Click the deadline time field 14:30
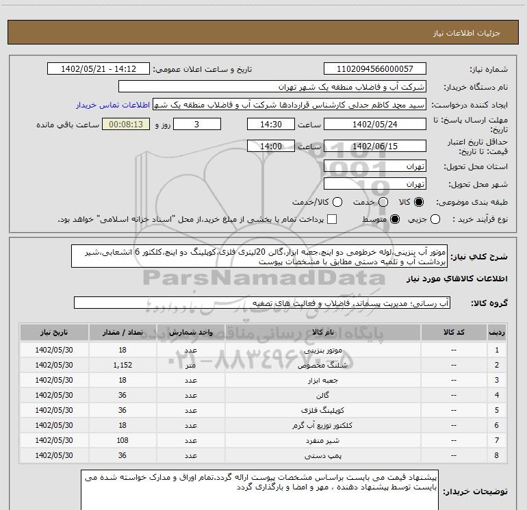 271,124
